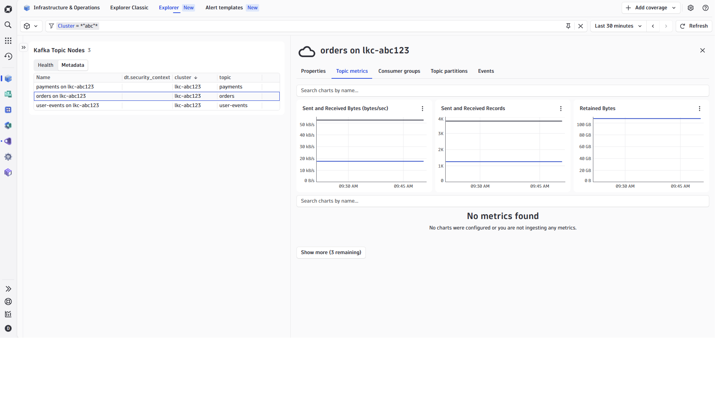This screenshot has height=403, width=716.
Task: Click the Name column header
Action: (78, 78)
